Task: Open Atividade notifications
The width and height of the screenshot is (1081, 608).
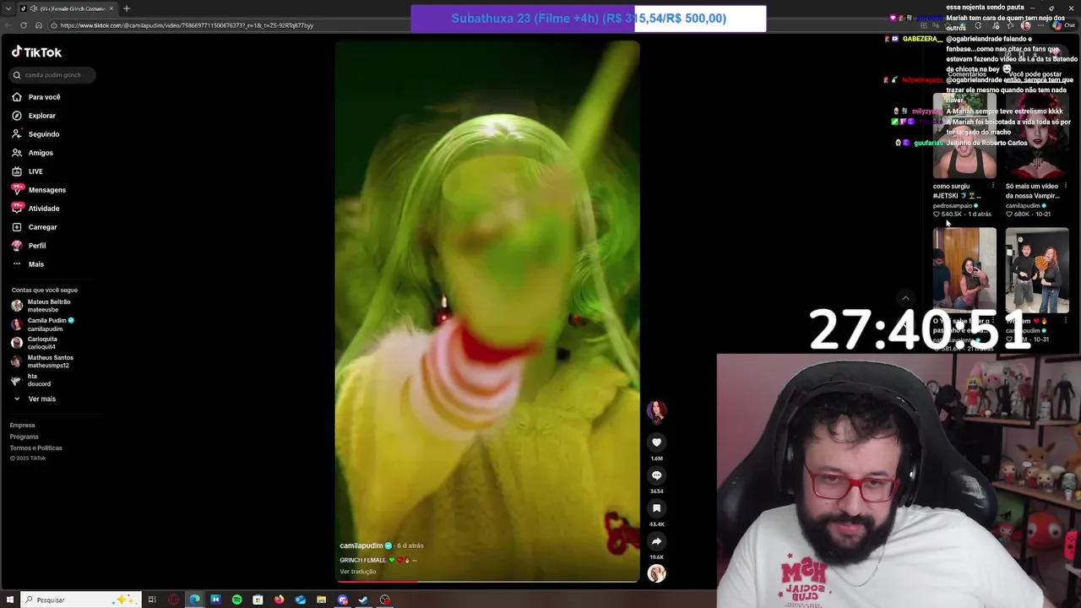Action: pos(35,209)
